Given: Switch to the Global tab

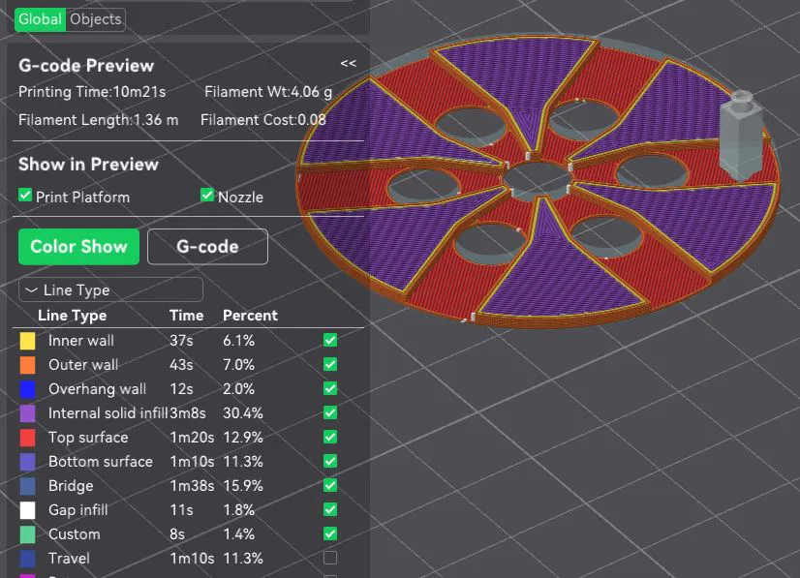Looking at the screenshot, I should 41,19.
